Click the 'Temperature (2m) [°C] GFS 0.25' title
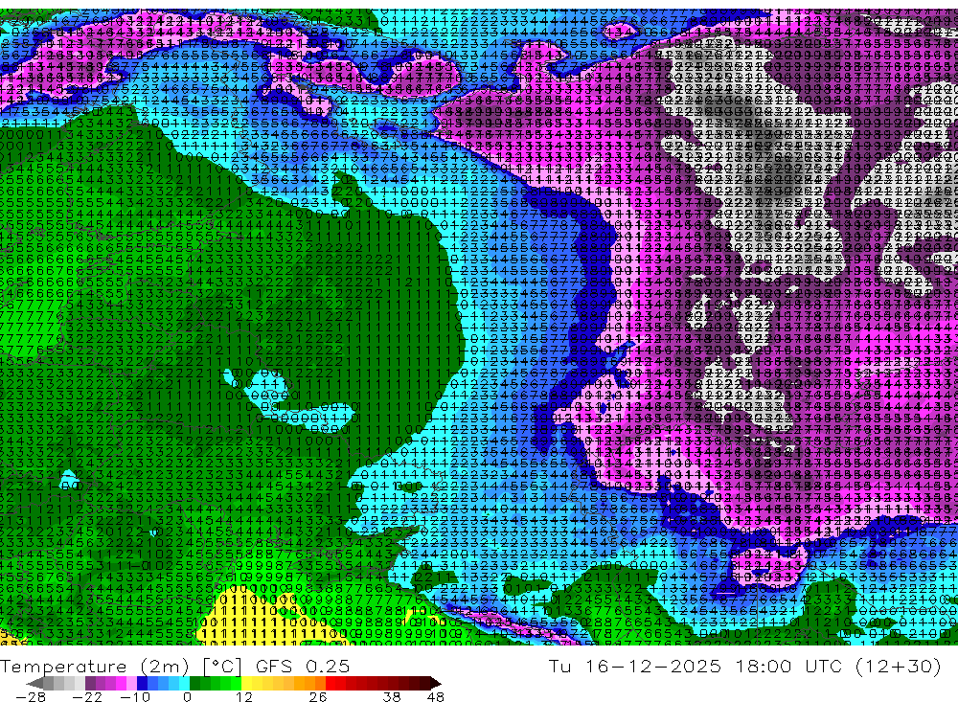The height and width of the screenshot is (702, 958). (174, 666)
